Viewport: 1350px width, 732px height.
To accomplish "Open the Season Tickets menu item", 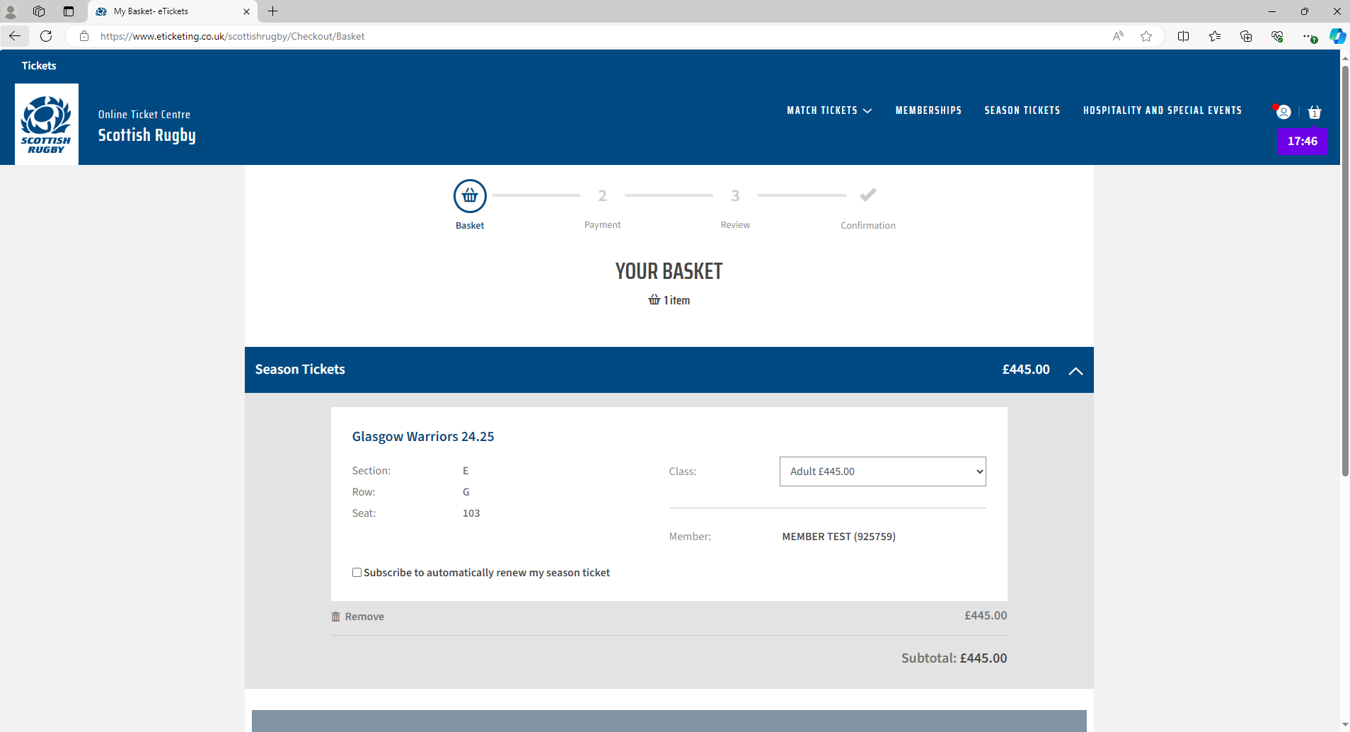I will (x=1022, y=110).
